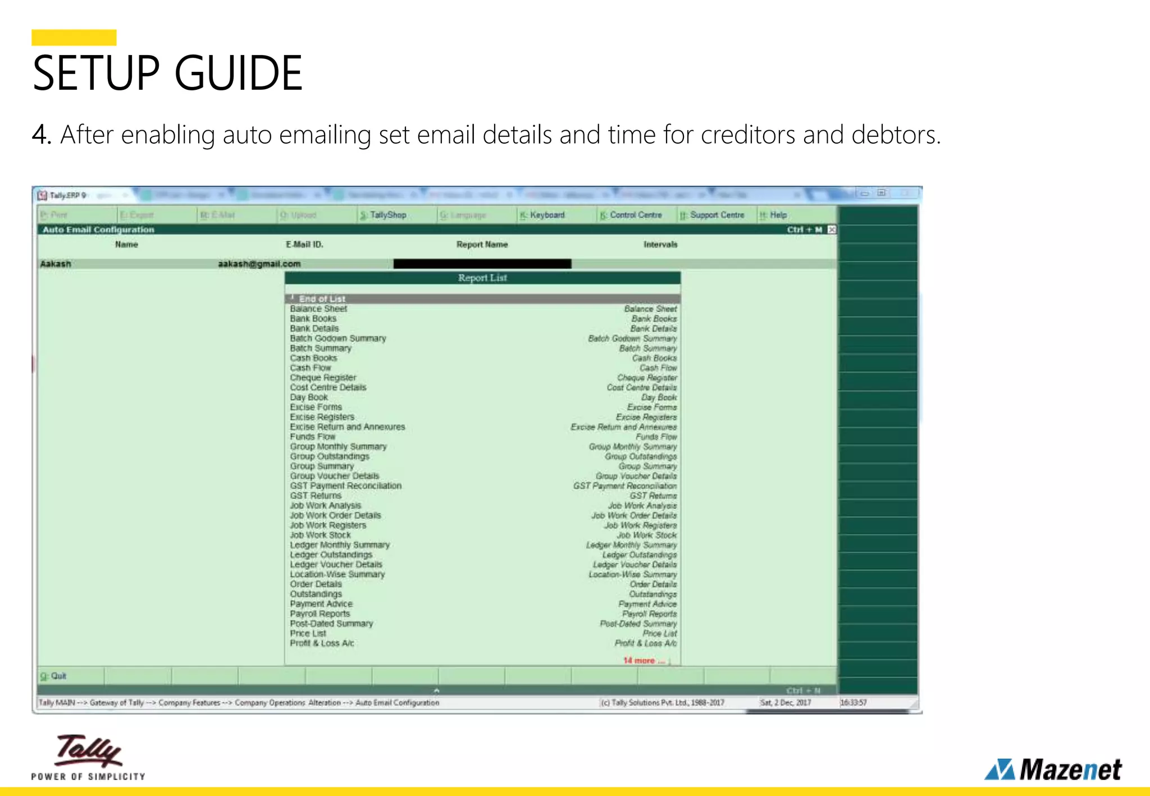Choose Batch Godown Summary report
The image size is (1150, 796).
pos(482,338)
